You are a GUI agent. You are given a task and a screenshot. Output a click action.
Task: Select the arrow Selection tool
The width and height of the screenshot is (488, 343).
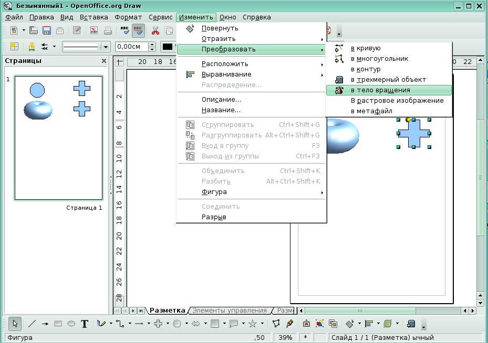point(15,324)
